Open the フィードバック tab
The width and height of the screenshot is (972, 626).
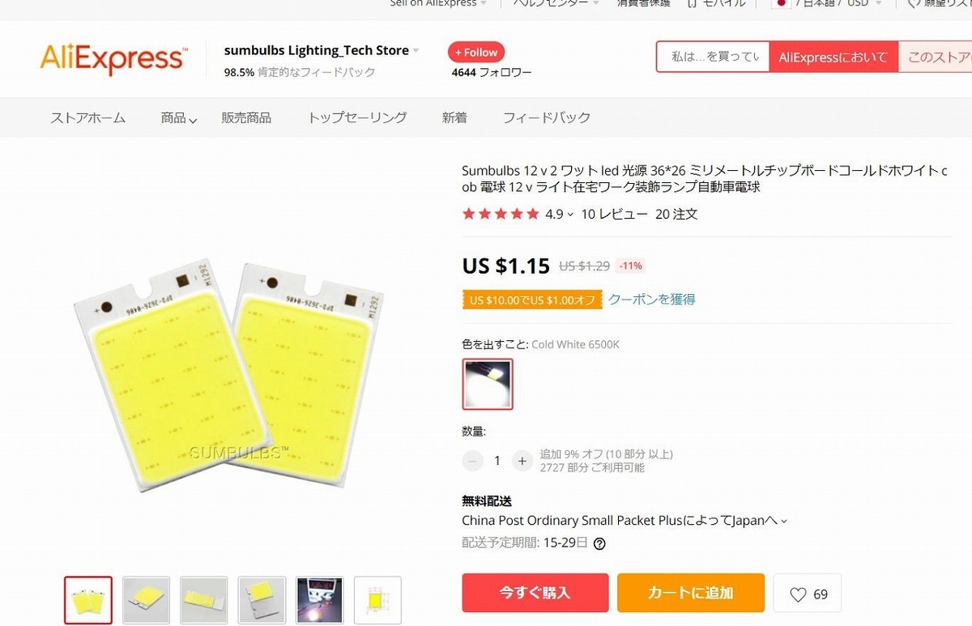coord(547,118)
